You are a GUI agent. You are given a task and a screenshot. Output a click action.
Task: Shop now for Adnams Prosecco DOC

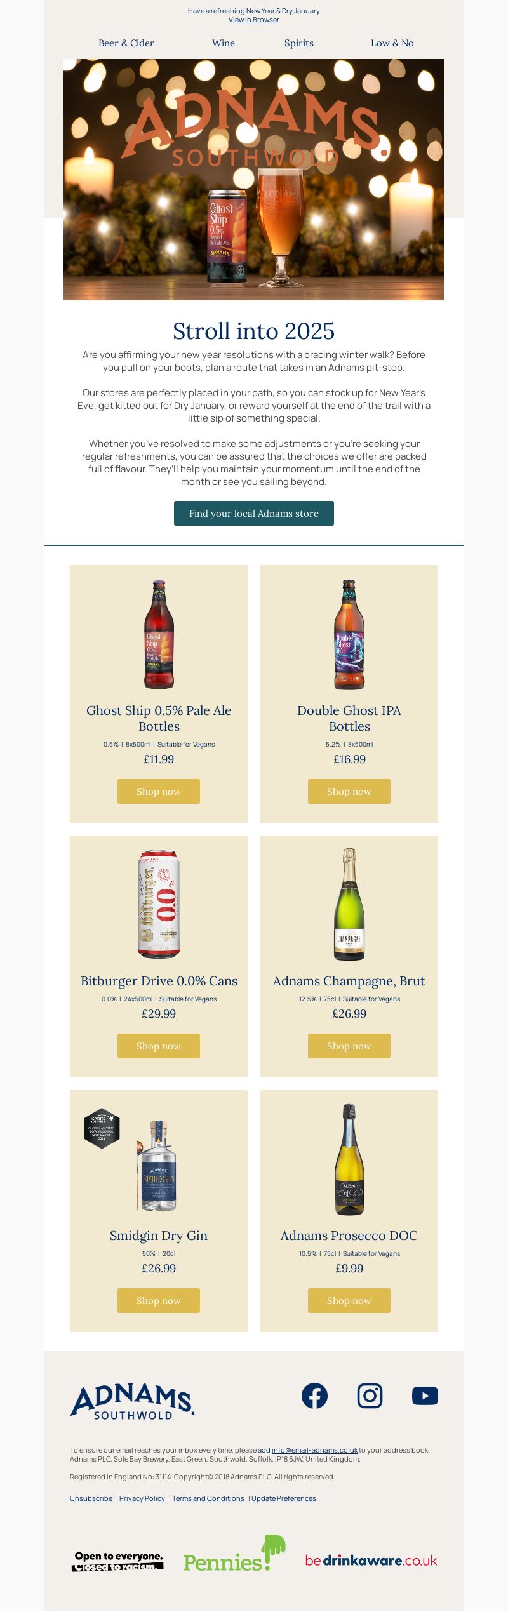pos(349,1300)
